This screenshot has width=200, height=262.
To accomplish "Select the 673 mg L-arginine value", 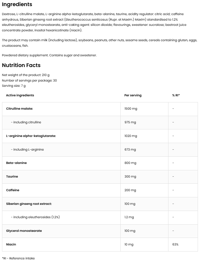I will click(x=130, y=149).
